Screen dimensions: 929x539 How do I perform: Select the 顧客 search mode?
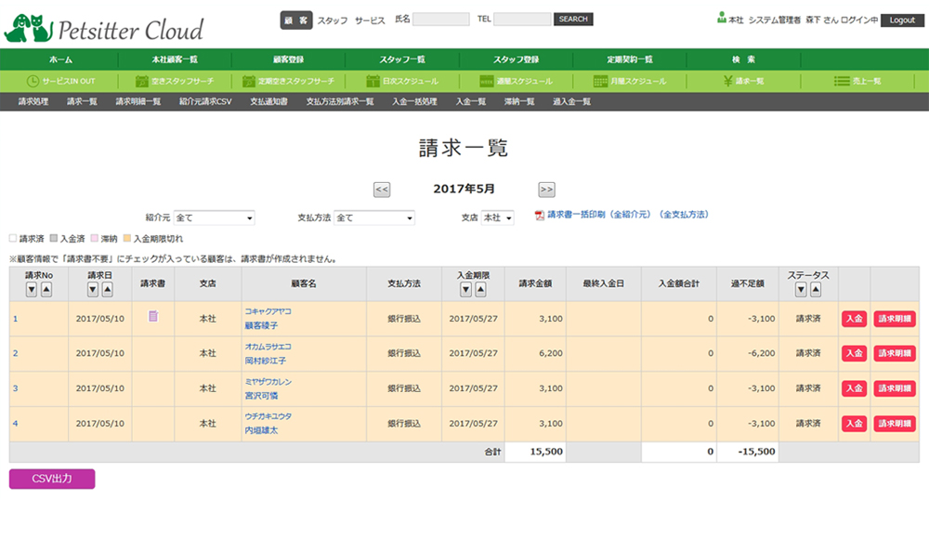click(296, 20)
